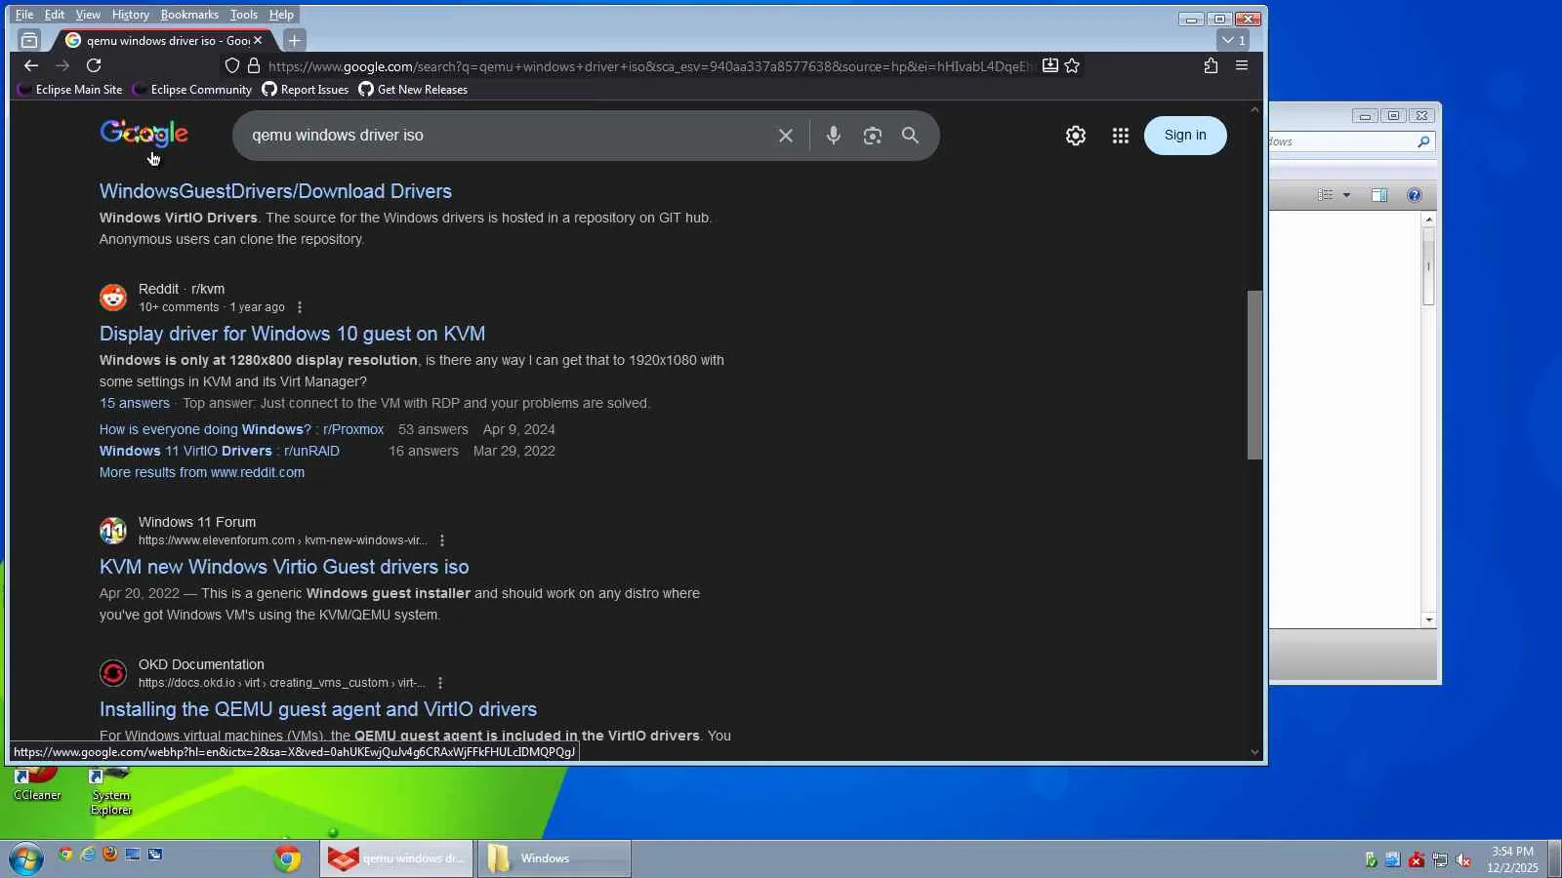Click 'More results from www.reddit.com'
This screenshot has height=878, width=1562.
click(202, 472)
